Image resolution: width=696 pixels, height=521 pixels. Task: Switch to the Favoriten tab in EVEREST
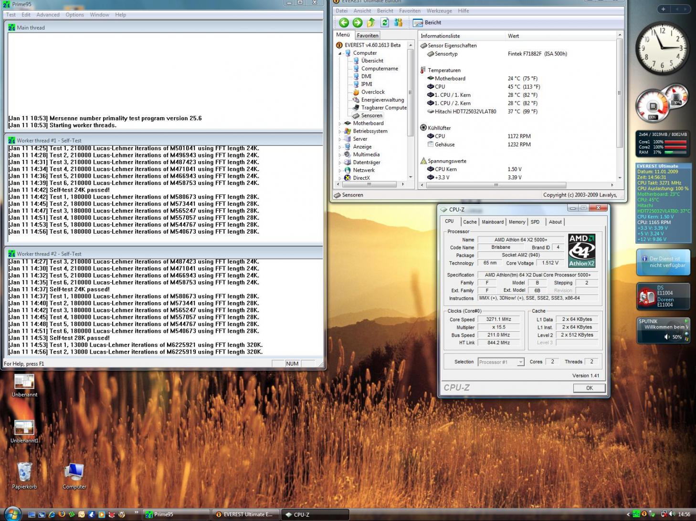[x=368, y=35]
